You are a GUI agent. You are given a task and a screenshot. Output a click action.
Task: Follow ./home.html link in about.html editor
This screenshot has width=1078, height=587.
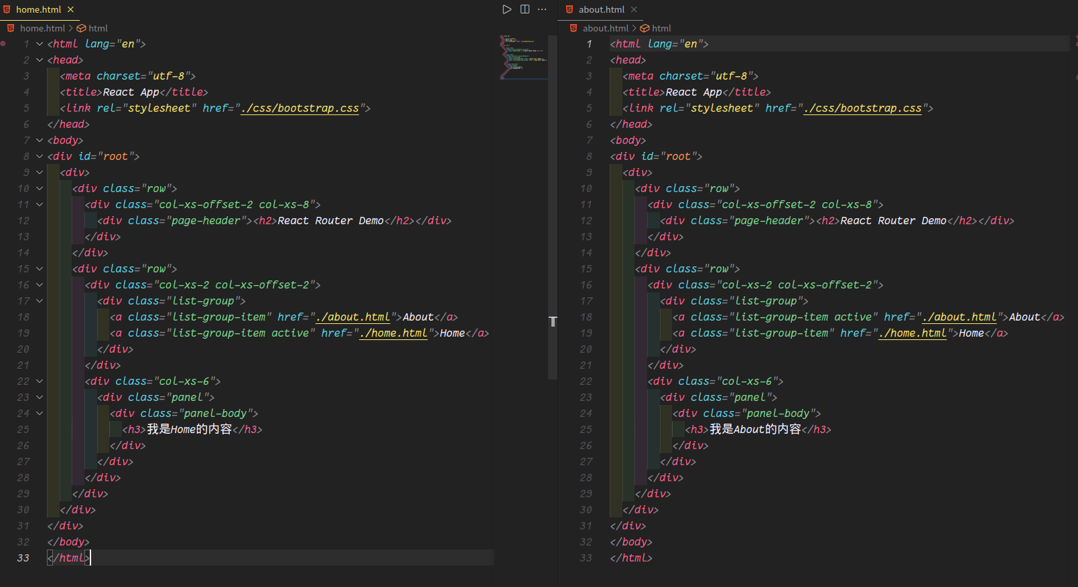click(913, 333)
